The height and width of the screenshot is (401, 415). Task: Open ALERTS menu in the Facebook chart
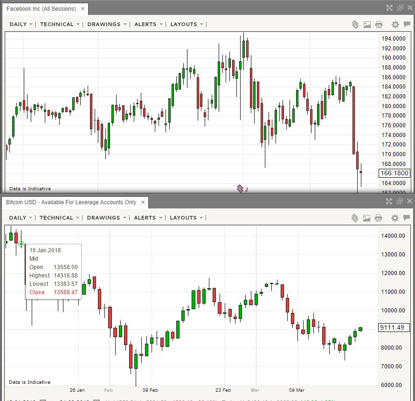pos(148,24)
